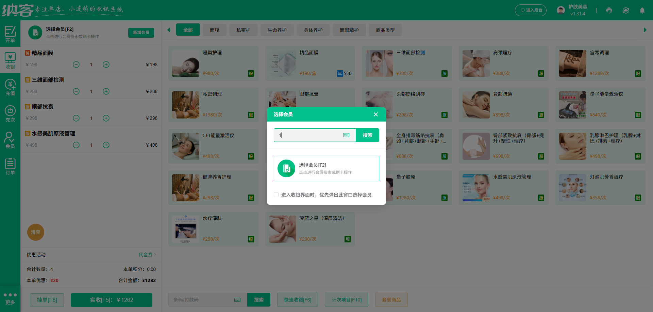Open the 充次 sidebar icon
This screenshot has width=653, height=312.
pos(10,114)
